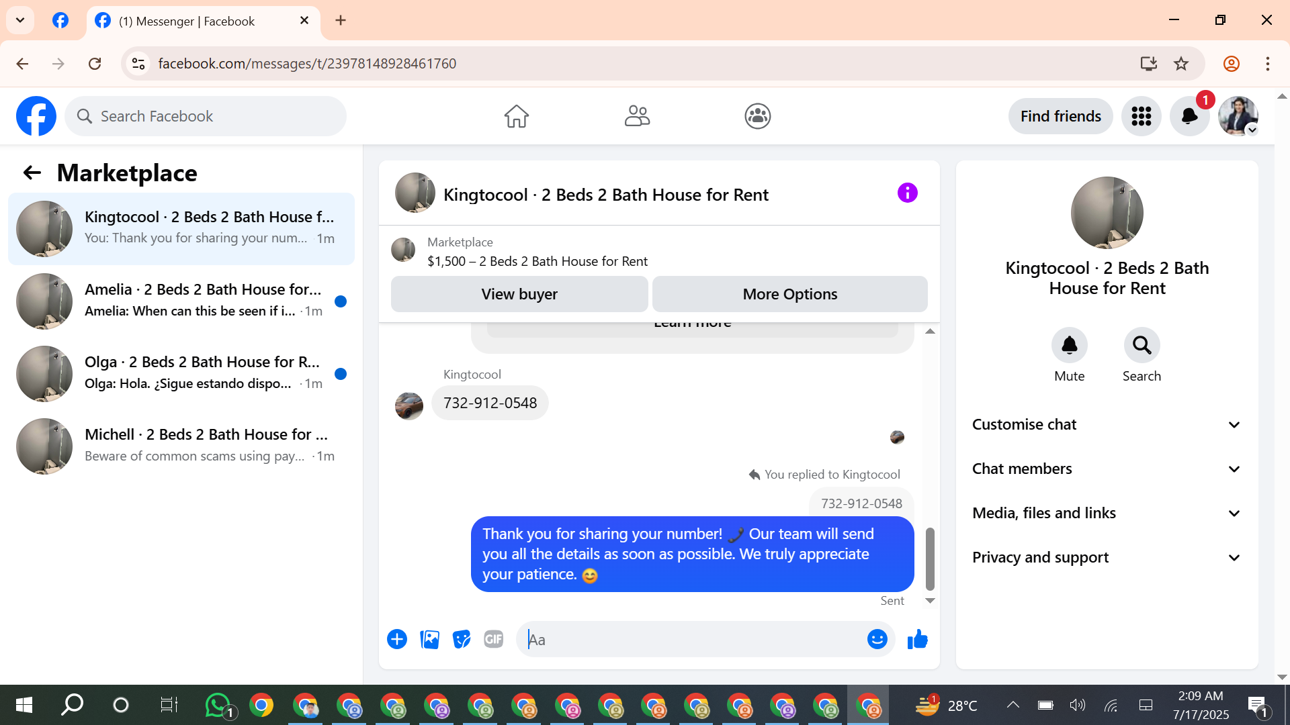Open the Groups icon in top navigation
The image size is (1290, 725).
(x=757, y=116)
